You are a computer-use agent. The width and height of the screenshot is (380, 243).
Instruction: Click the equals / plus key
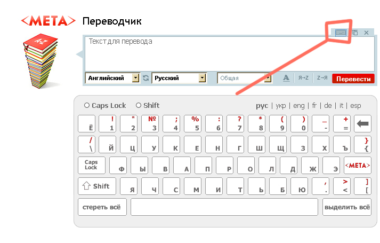coord(342,123)
